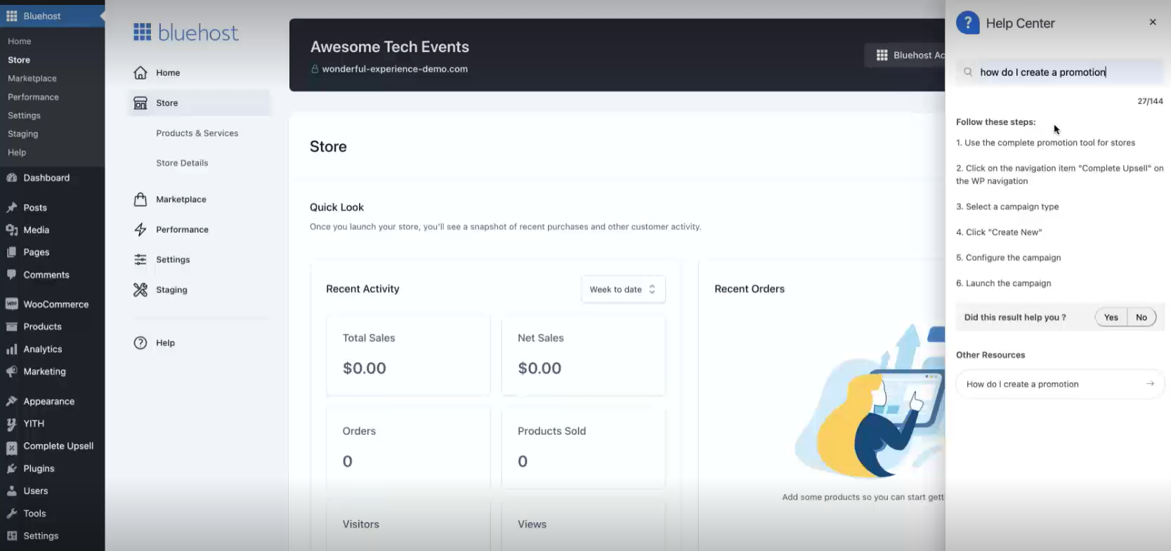Click the Help Center search field
1171x551 pixels.
click(1064, 72)
